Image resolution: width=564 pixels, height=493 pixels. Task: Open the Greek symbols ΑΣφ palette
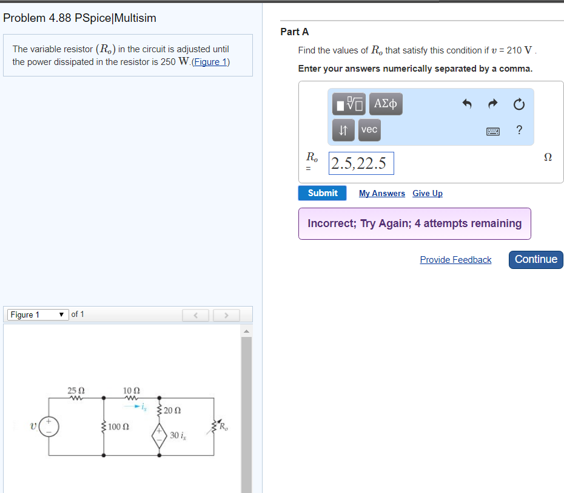click(x=385, y=103)
